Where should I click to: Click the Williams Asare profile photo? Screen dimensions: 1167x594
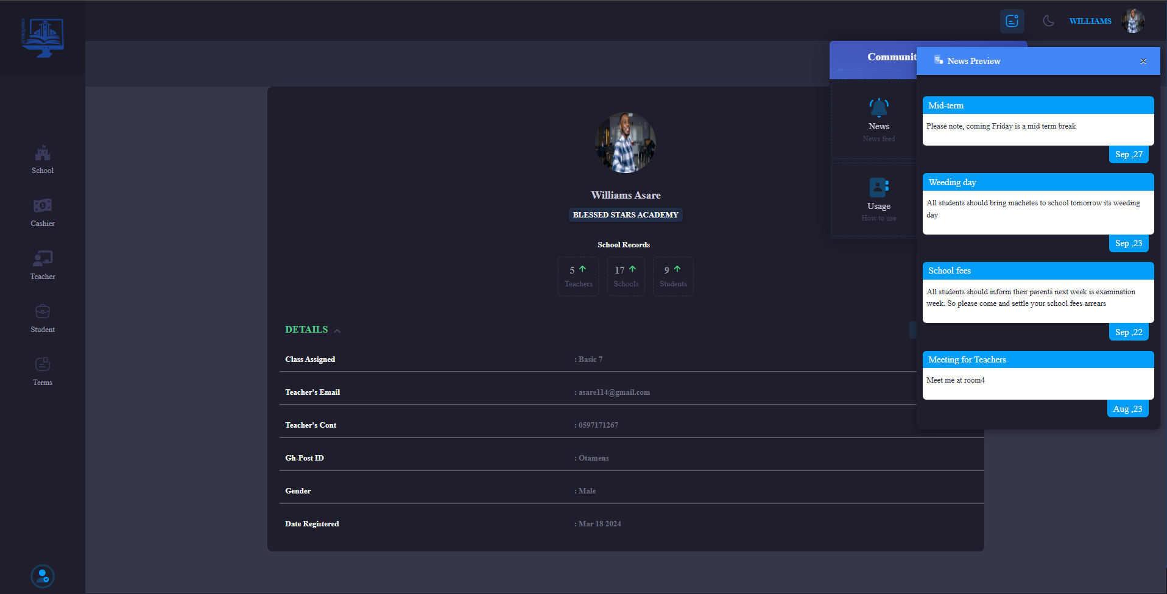[x=626, y=143]
